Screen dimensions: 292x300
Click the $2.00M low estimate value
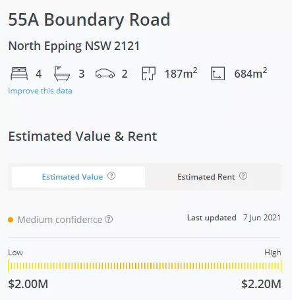pos(28,284)
